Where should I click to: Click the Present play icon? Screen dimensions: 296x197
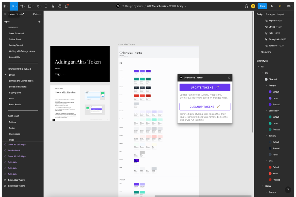[272, 6]
